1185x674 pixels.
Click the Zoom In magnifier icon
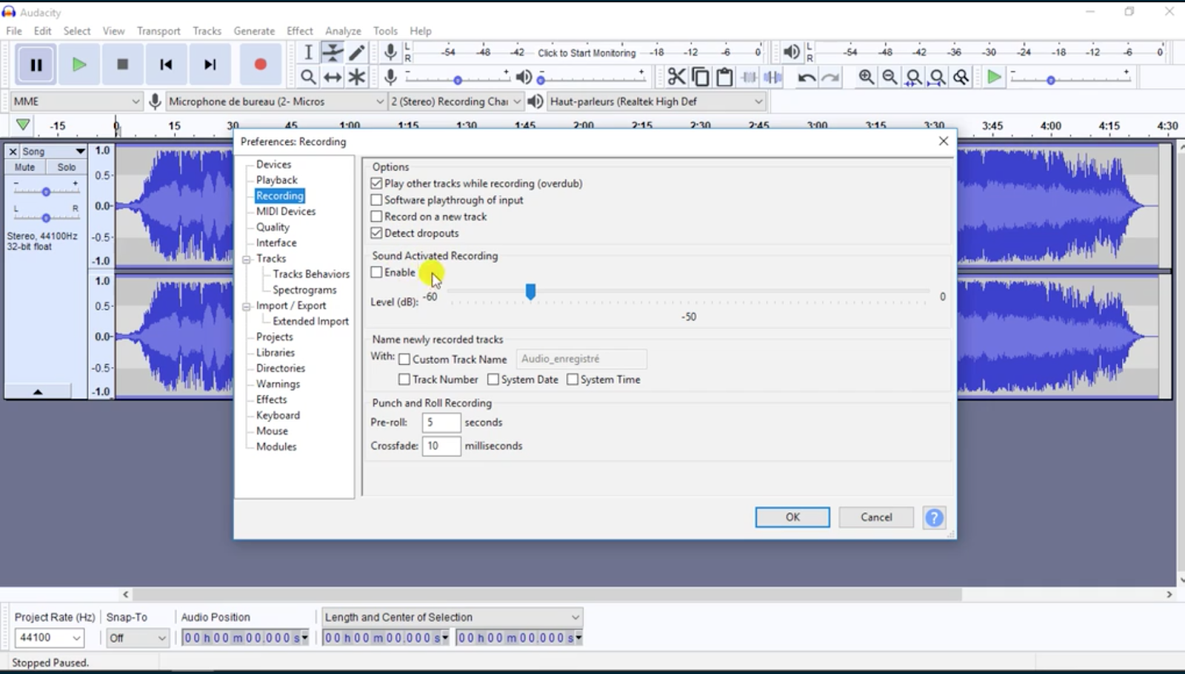click(x=866, y=77)
